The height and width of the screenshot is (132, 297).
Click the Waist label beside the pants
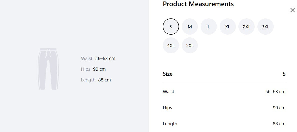pos(87,58)
